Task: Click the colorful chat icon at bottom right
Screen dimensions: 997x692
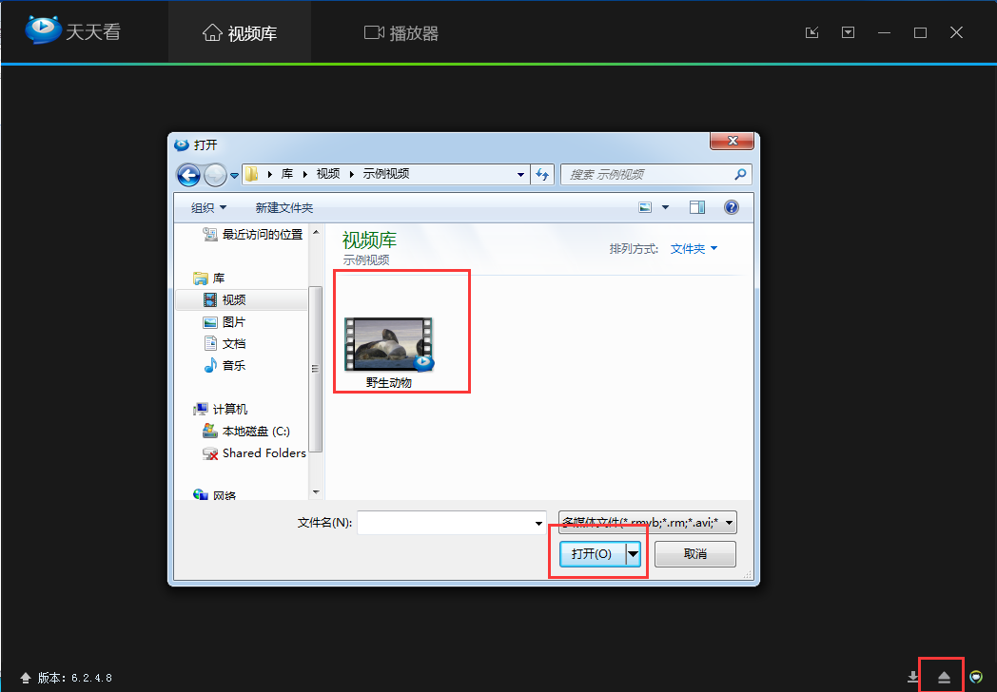Action: pos(975,677)
